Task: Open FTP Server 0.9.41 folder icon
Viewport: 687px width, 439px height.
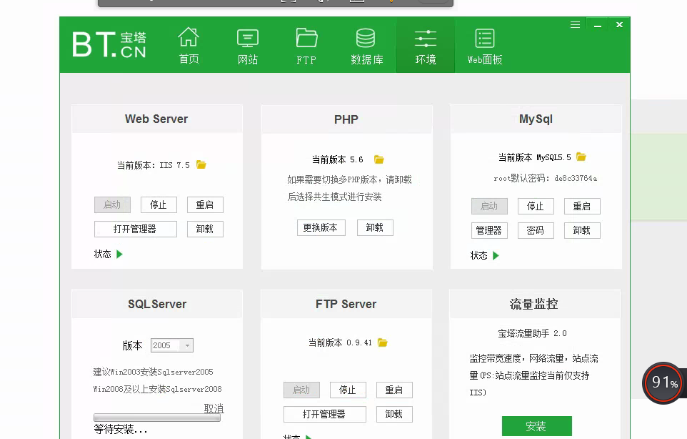Action: click(x=383, y=342)
